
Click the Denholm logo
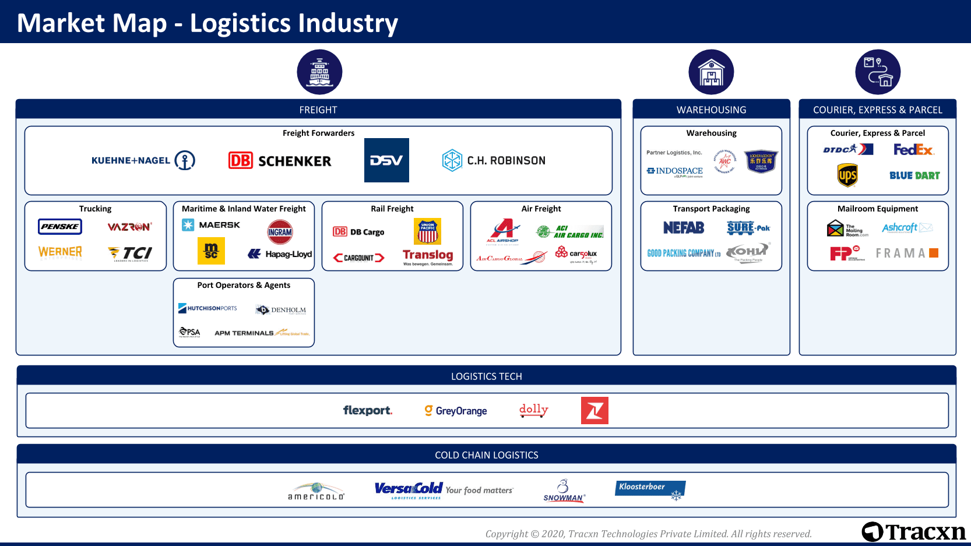(281, 310)
